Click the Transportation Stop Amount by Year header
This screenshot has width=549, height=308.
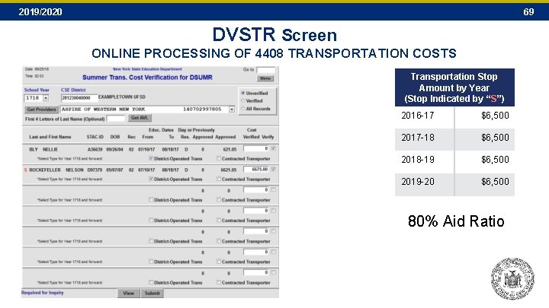(454, 87)
